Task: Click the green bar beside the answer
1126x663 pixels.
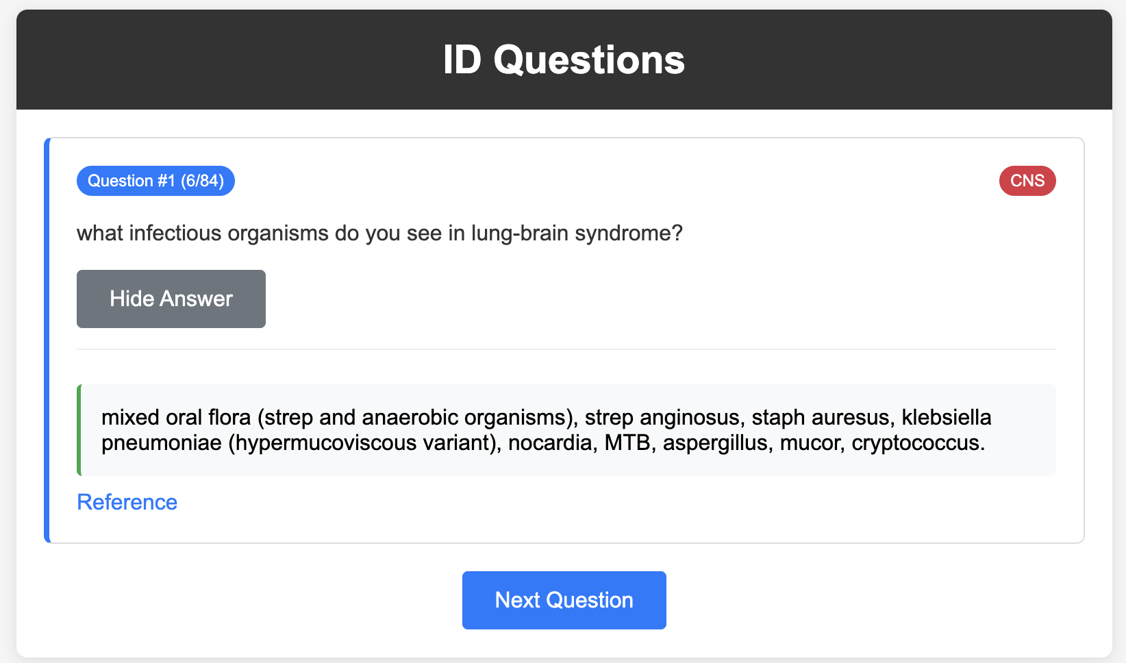Action: pyautogui.click(x=79, y=430)
